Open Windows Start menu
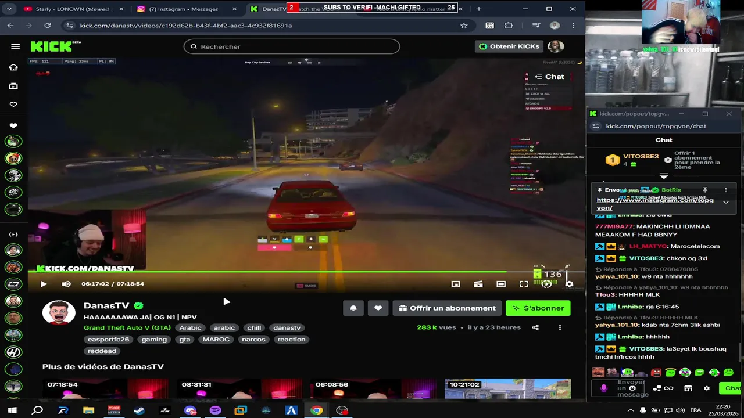This screenshot has height=418, width=744. (x=12, y=410)
